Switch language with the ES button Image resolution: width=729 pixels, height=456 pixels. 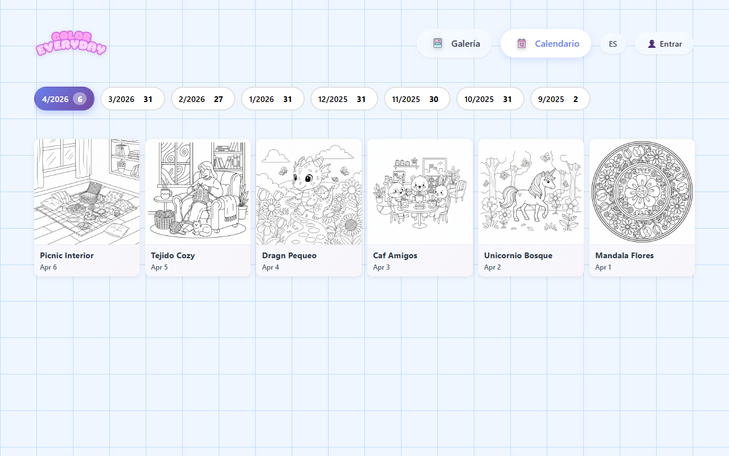click(x=613, y=44)
